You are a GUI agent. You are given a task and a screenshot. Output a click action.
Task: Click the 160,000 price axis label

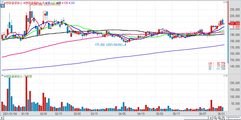tap(235, 54)
